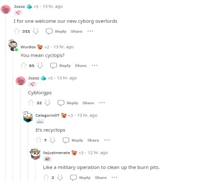This screenshot has height=182, width=207.
Task: Reply to the burn pits comment
Action: point(80,177)
